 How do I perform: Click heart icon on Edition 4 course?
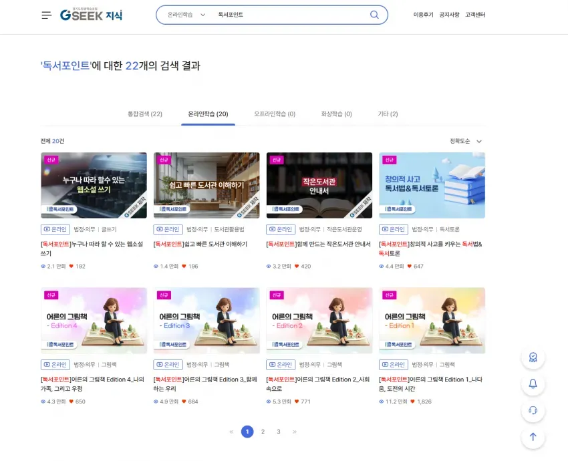point(72,402)
